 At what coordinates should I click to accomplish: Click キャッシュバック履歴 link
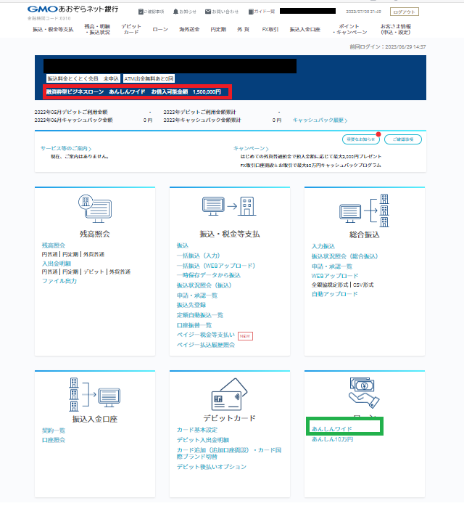(320, 120)
